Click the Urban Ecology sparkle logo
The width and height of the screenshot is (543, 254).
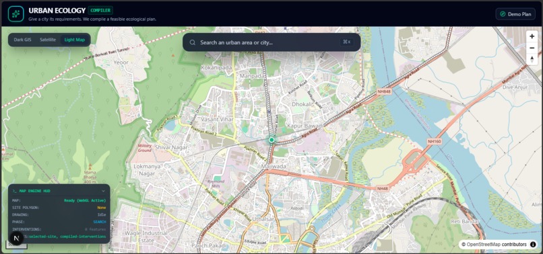16,14
